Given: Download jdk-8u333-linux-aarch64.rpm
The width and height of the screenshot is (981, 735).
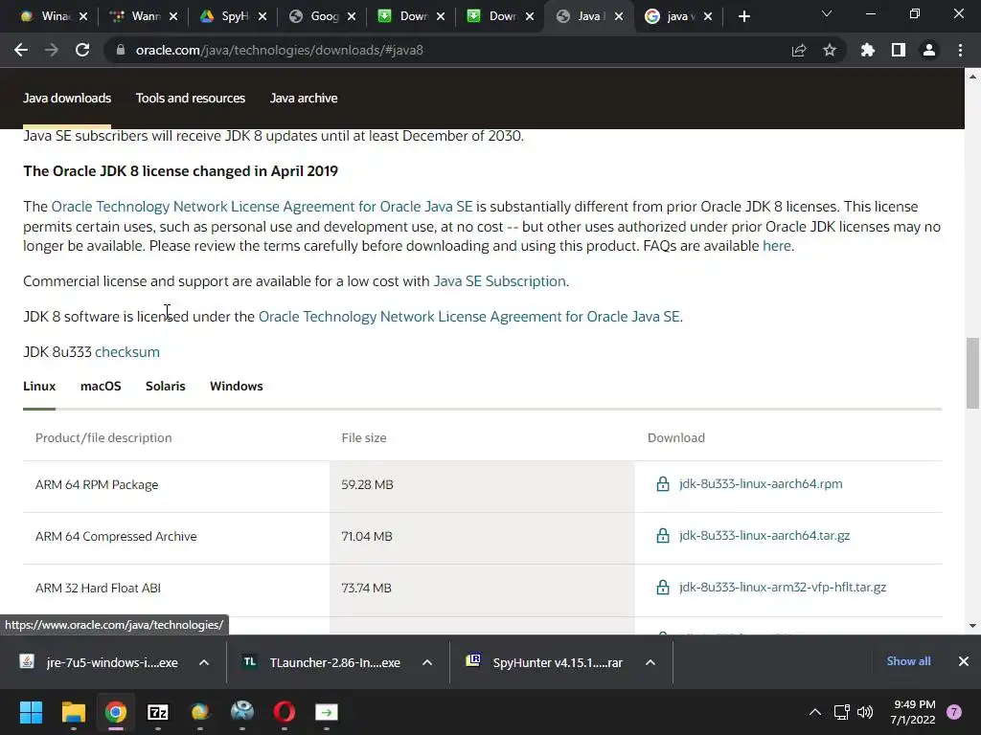Looking at the screenshot, I should click(761, 483).
